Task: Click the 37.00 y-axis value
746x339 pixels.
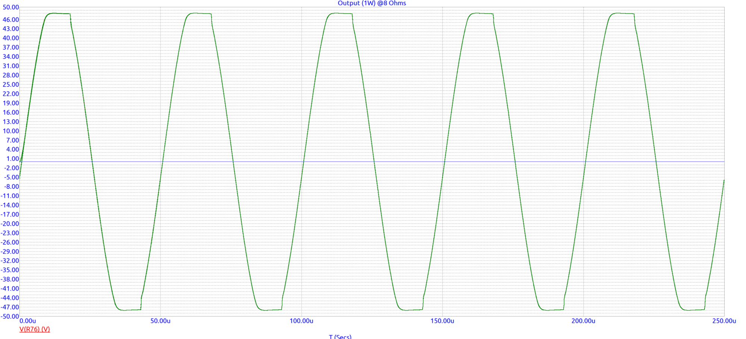Action: (11, 47)
